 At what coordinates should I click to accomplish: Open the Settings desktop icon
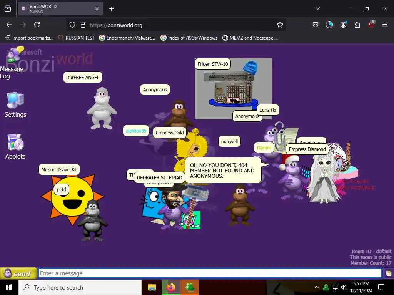pos(15,105)
